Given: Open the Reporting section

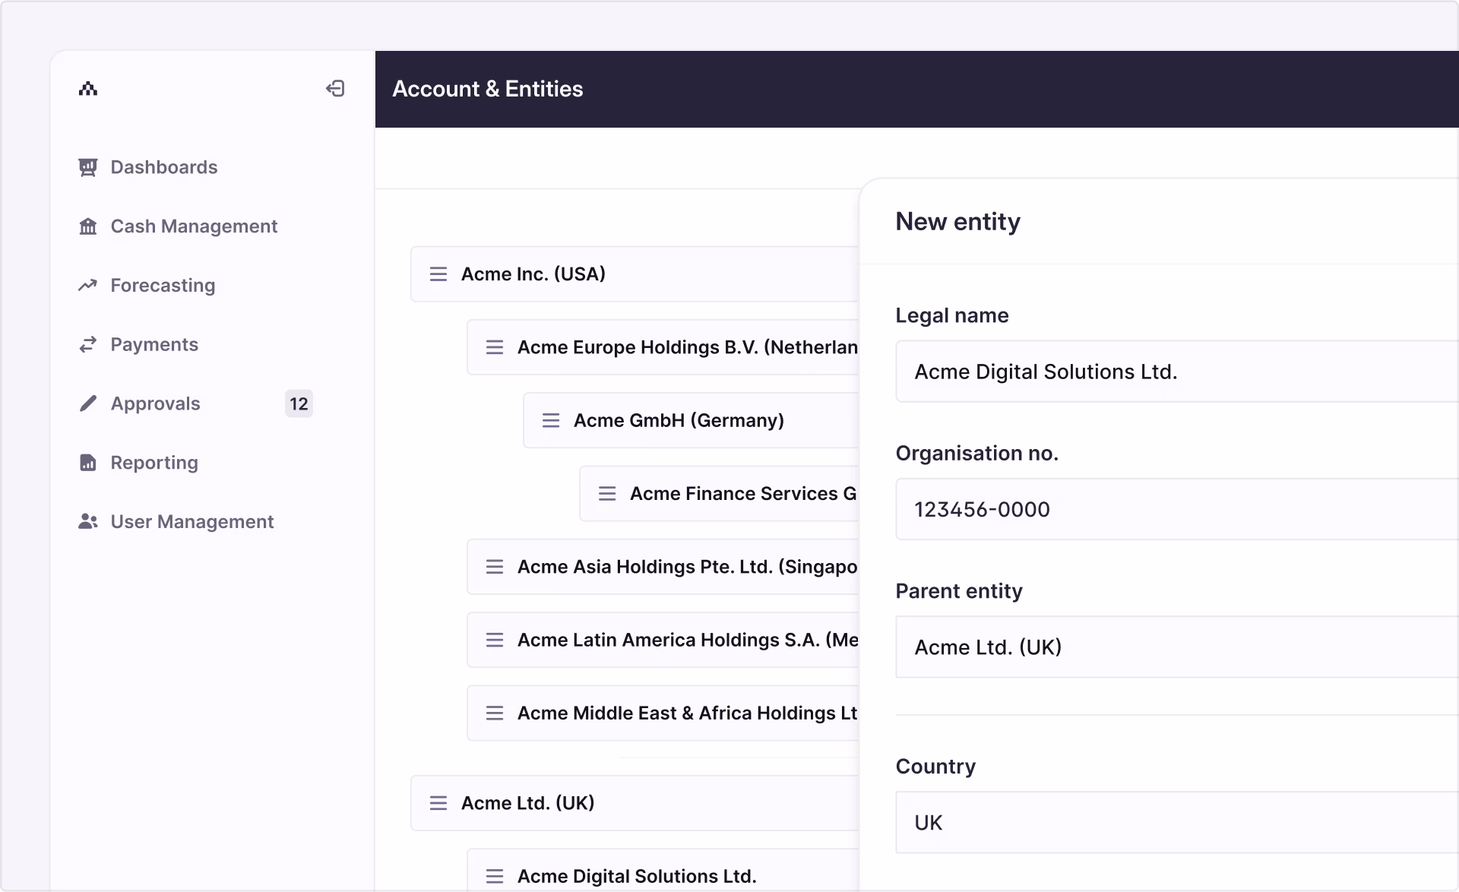Looking at the screenshot, I should (154, 463).
